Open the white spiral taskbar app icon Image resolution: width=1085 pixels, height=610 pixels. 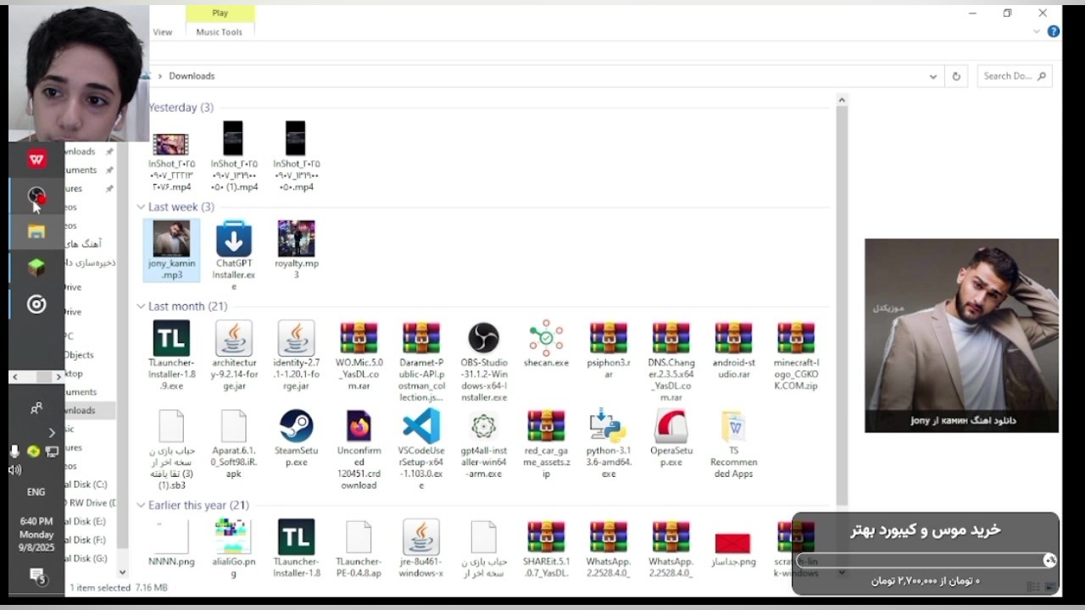36,304
